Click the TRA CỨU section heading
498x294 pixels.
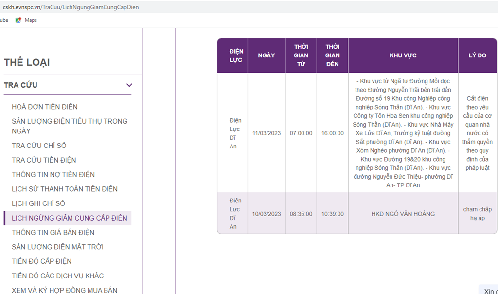[x=20, y=85]
